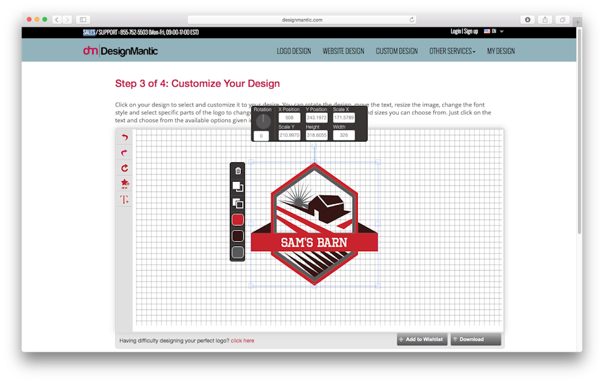Expand the Other Services dropdown menu
Image resolution: width=604 pixels, height=383 pixels.
452,51
